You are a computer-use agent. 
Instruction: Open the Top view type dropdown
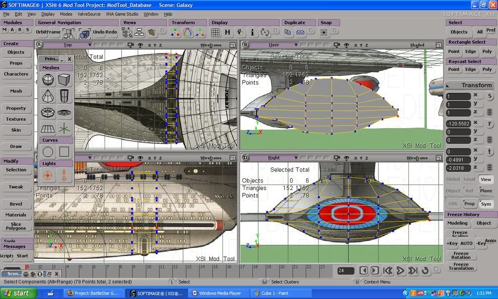[x=68, y=45]
